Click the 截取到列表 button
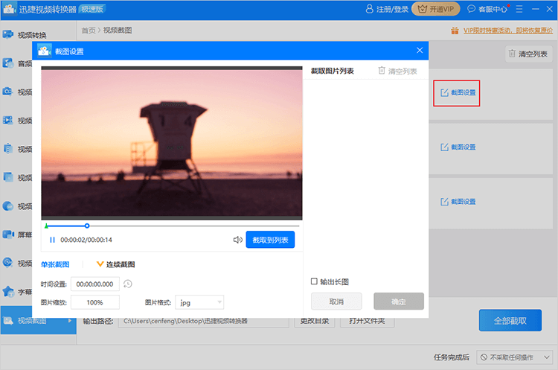 [270, 240]
